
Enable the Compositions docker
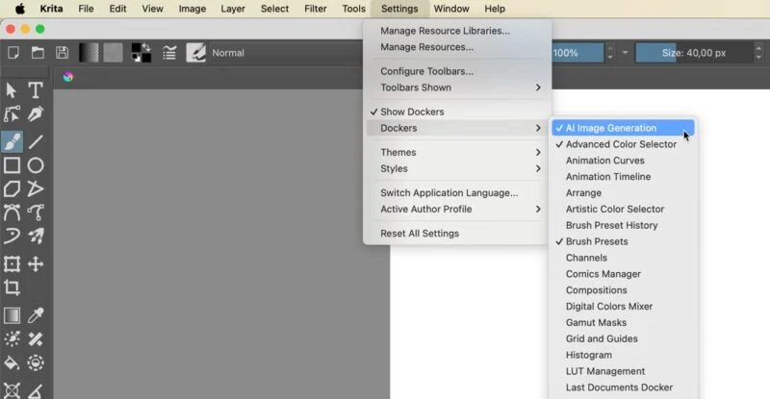coord(623,290)
